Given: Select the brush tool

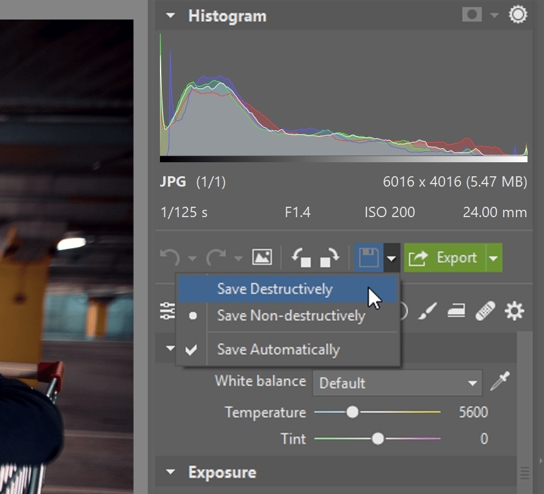Looking at the screenshot, I should pyautogui.click(x=427, y=311).
